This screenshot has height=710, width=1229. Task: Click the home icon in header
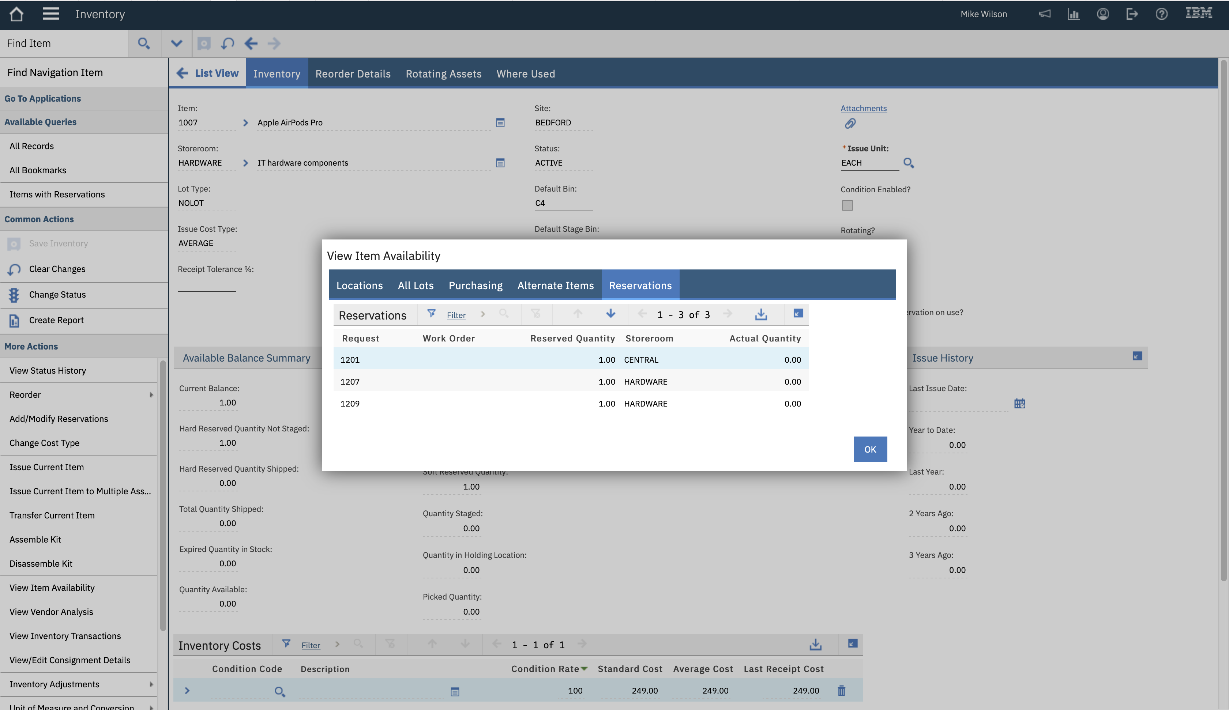click(x=16, y=14)
